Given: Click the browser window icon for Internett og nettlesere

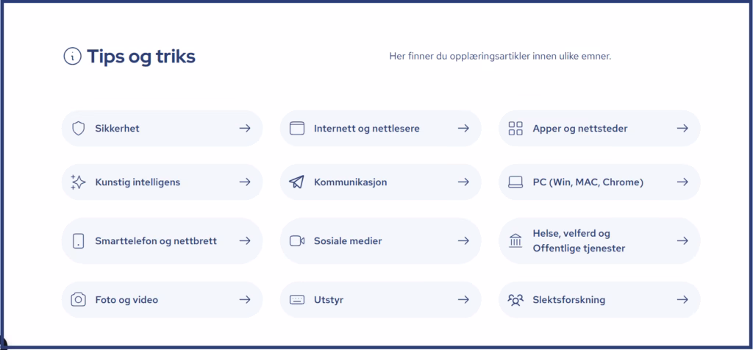Looking at the screenshot, I should coord(297,129).
